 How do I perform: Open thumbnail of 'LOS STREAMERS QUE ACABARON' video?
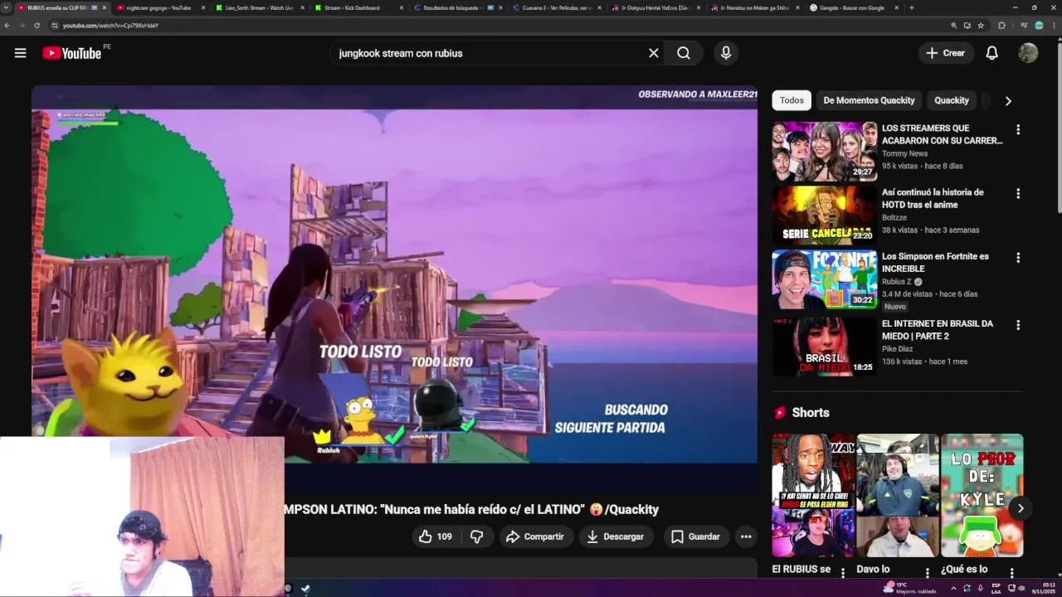coord(825,151)
